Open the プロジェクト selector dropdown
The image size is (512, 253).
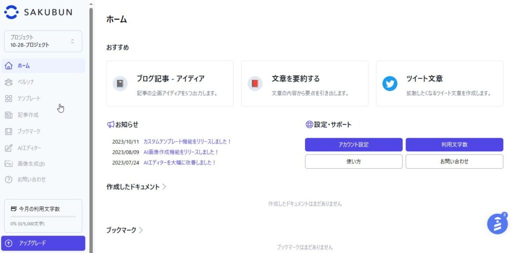(x=43, y=41)
